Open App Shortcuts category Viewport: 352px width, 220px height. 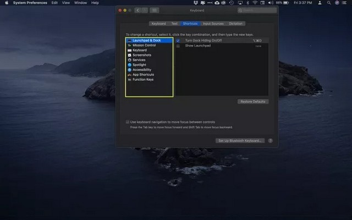[x=149, y=75]
